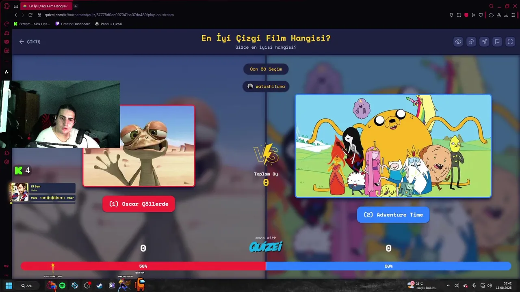Vote for (2) Adventure Time button

(x=393, y=215)
